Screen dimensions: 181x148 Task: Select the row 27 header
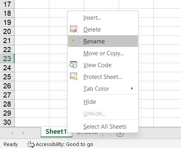click(x=7, y=95)
